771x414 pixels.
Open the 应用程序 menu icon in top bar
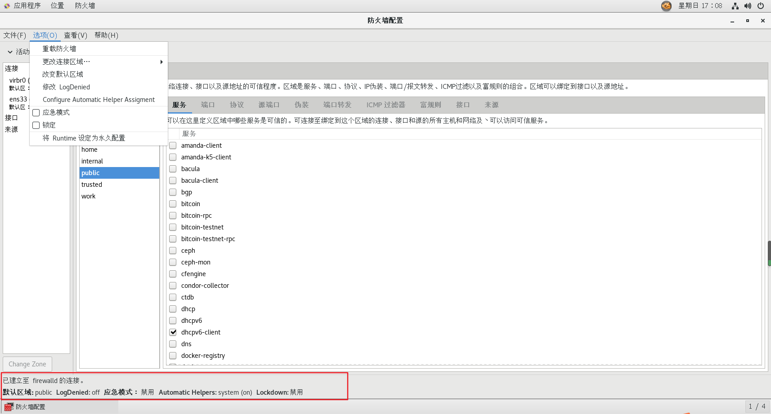(x=7, y=6)
